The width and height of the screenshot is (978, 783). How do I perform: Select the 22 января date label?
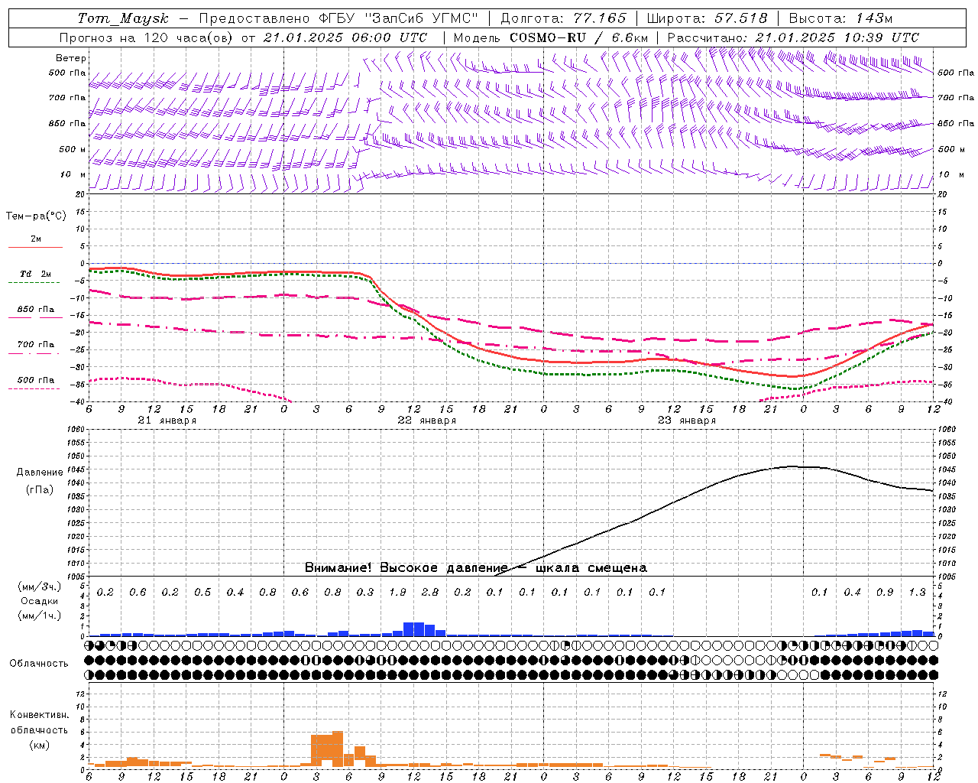coord(427,421)
